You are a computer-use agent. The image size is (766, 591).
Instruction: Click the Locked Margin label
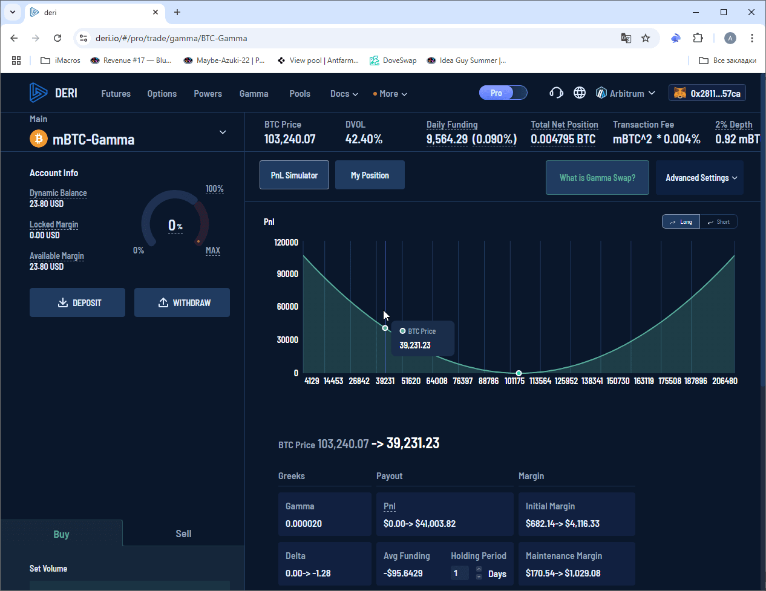coord(54,224)
